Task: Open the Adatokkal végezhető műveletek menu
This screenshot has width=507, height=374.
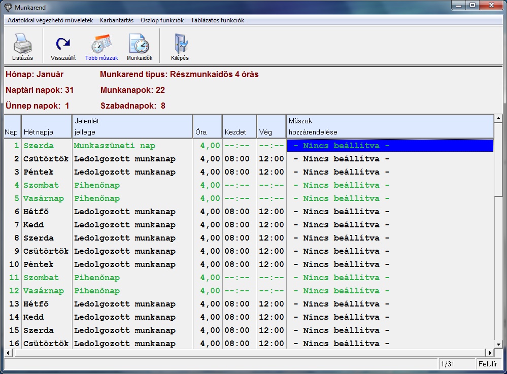Action: 50,21
